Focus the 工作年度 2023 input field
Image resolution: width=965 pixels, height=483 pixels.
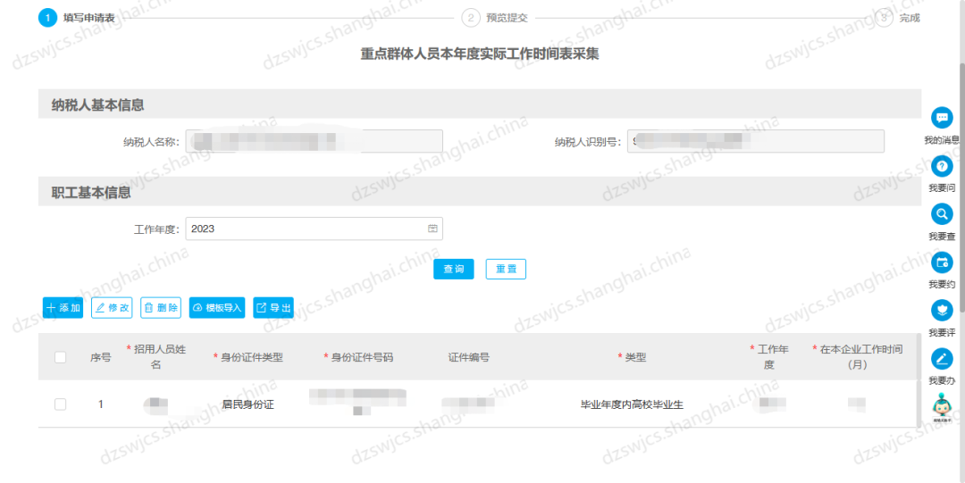pos(314,229)
